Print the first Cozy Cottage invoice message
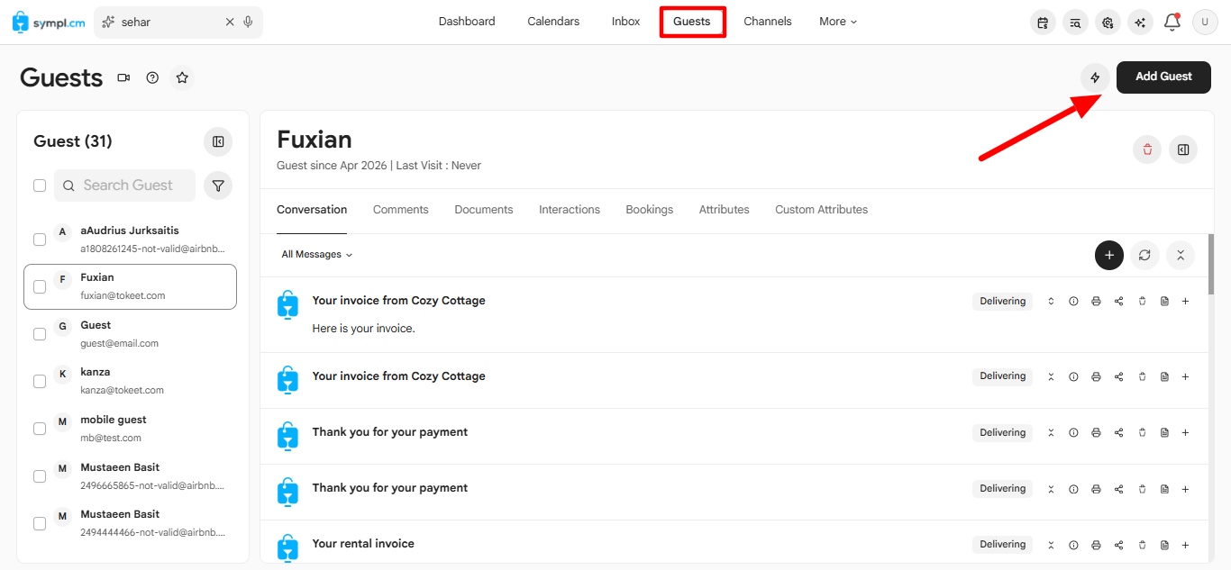1231x570 pixels. [1096, 302]
